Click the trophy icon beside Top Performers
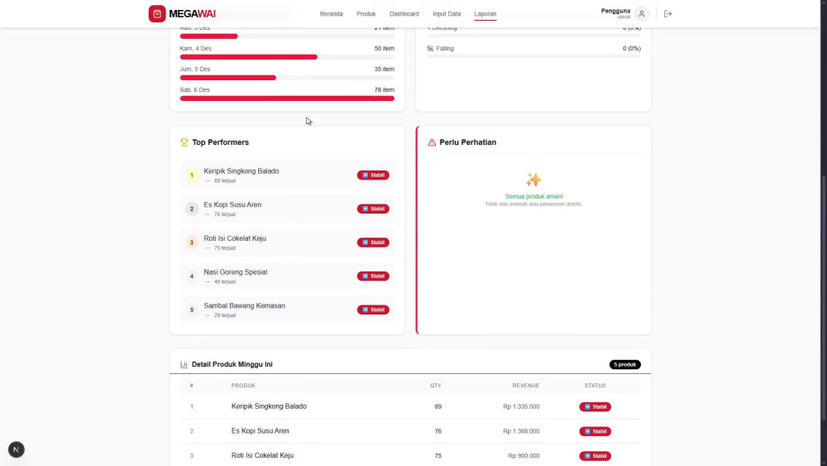 pyautogui.click(x=184, y=142)
